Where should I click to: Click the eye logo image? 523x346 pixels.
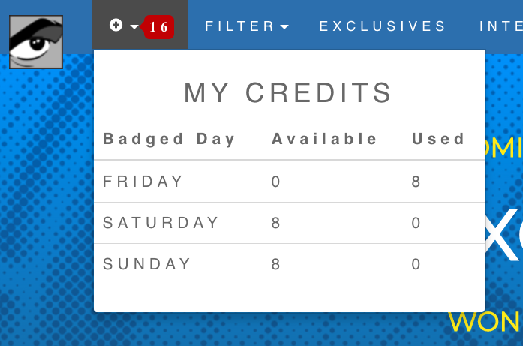tap(36, 42)
